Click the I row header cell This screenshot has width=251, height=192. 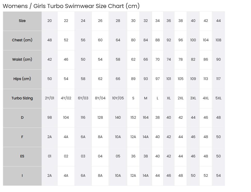click(22, 176)
